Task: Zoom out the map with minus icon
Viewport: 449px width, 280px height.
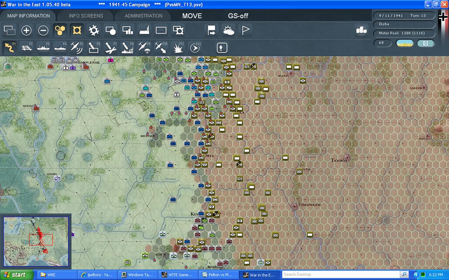Action: click(x=43, y=30)
